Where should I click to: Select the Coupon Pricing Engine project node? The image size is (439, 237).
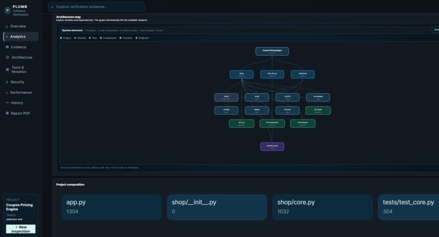click(x=272, y=52)
